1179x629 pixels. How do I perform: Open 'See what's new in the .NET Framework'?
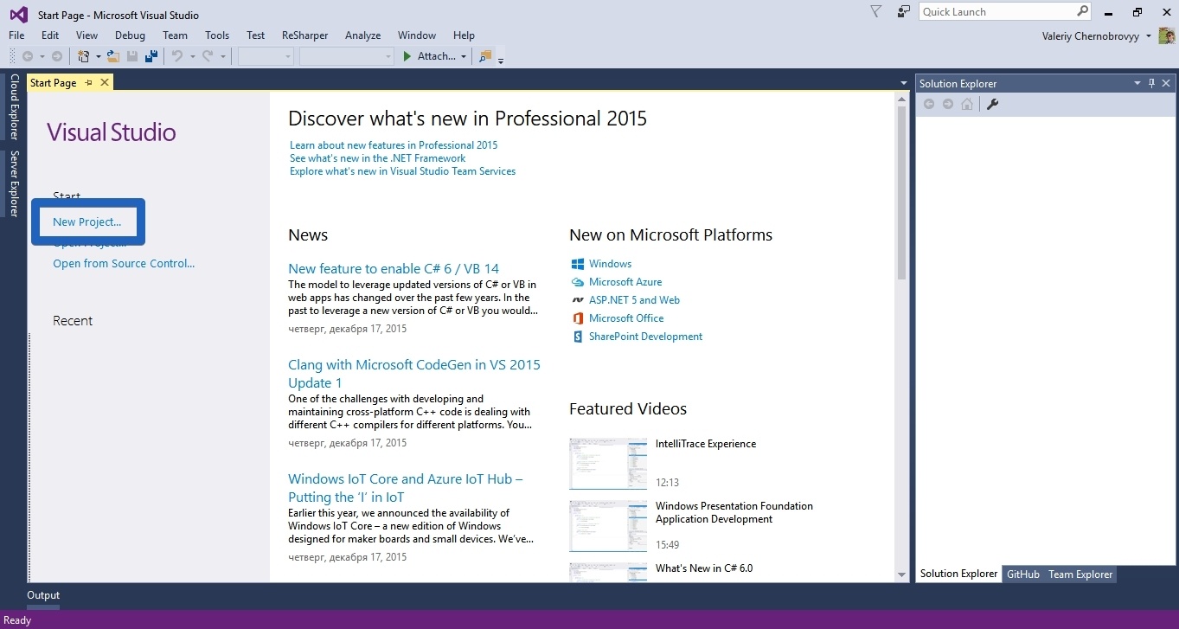378,158
